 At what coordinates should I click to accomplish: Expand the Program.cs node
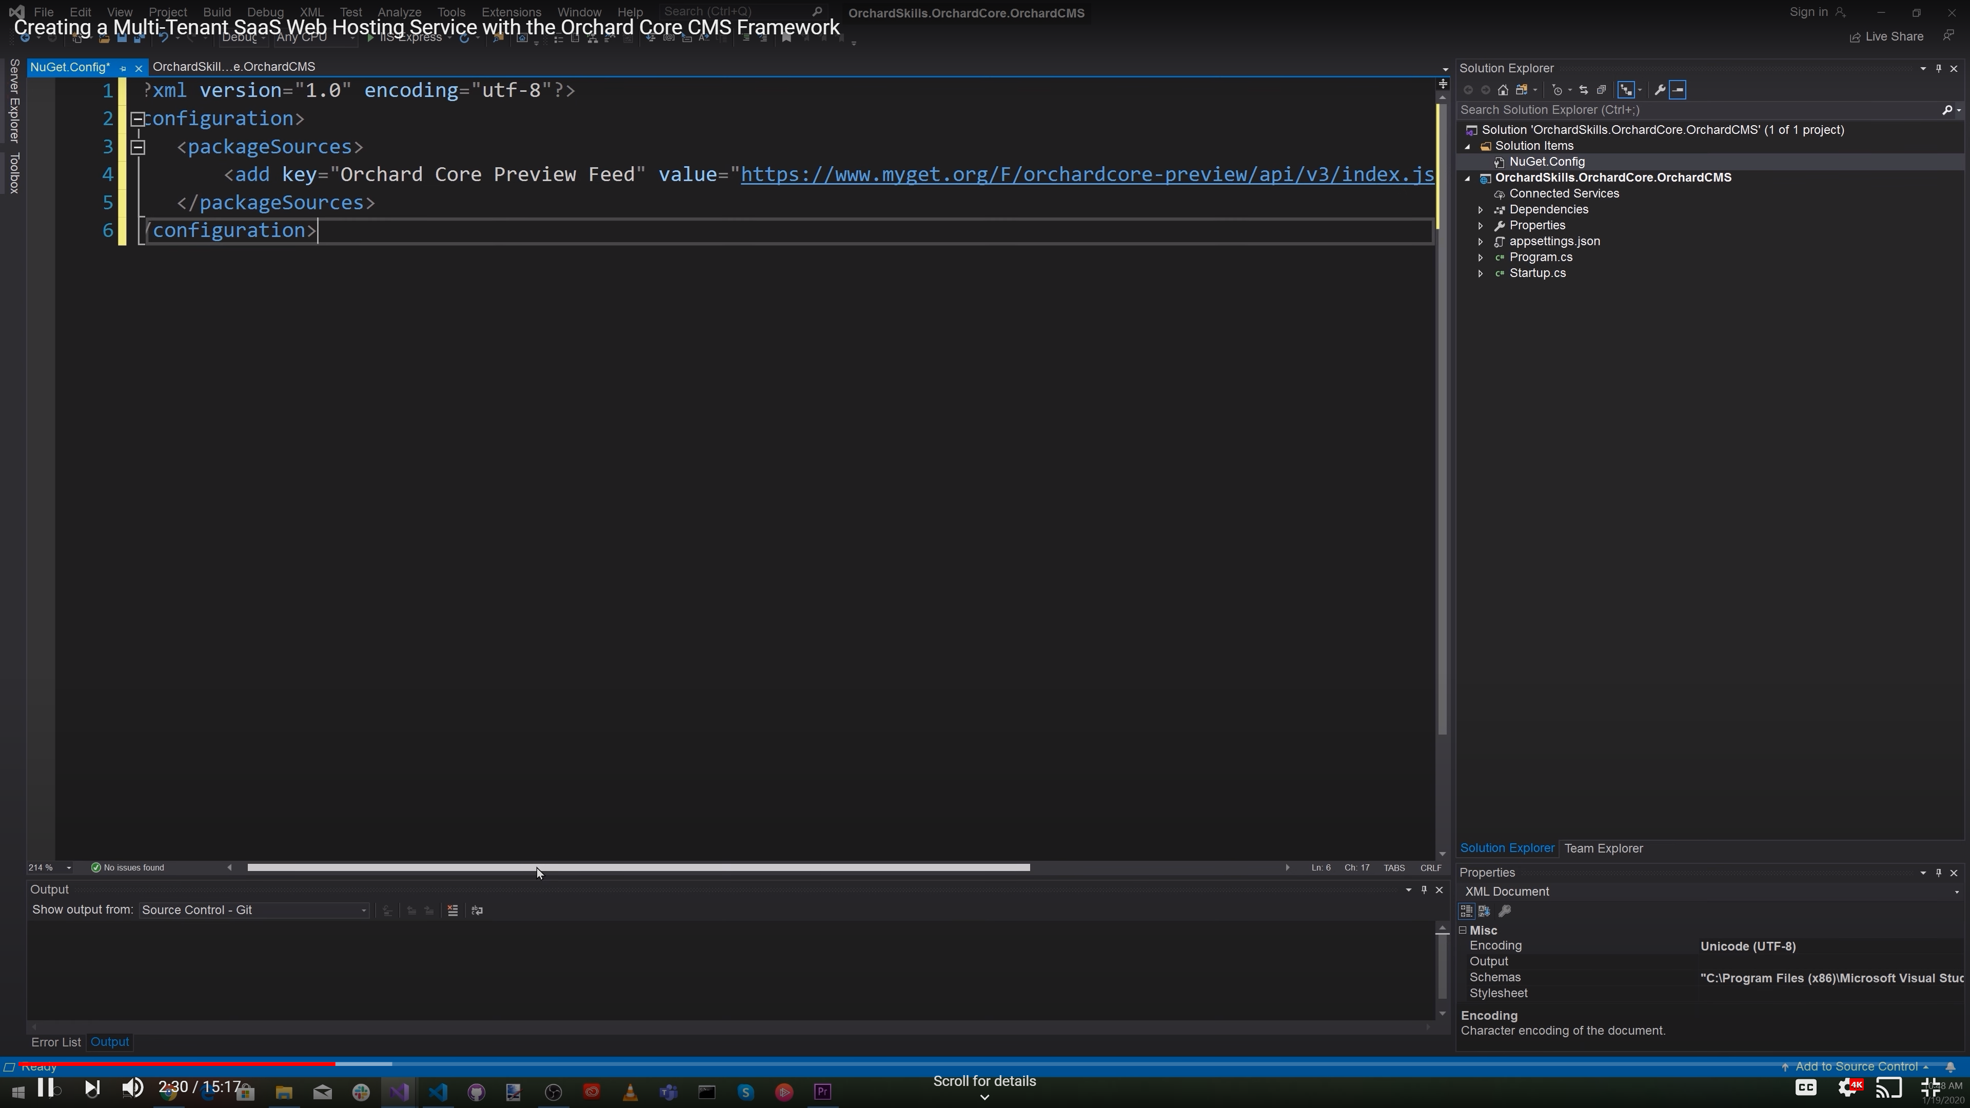(x=1481, y=258)
